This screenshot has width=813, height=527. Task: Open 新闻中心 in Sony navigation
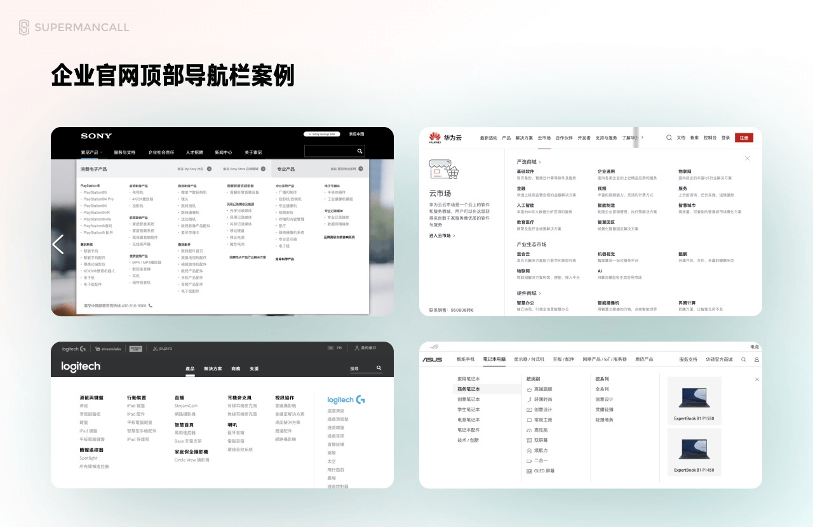point(224,152)
